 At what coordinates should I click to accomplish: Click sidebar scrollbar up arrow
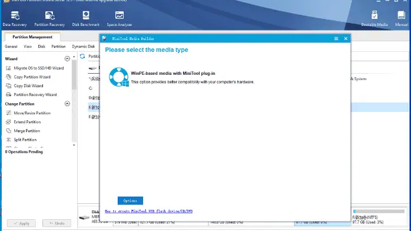click(x=74, y=57)
